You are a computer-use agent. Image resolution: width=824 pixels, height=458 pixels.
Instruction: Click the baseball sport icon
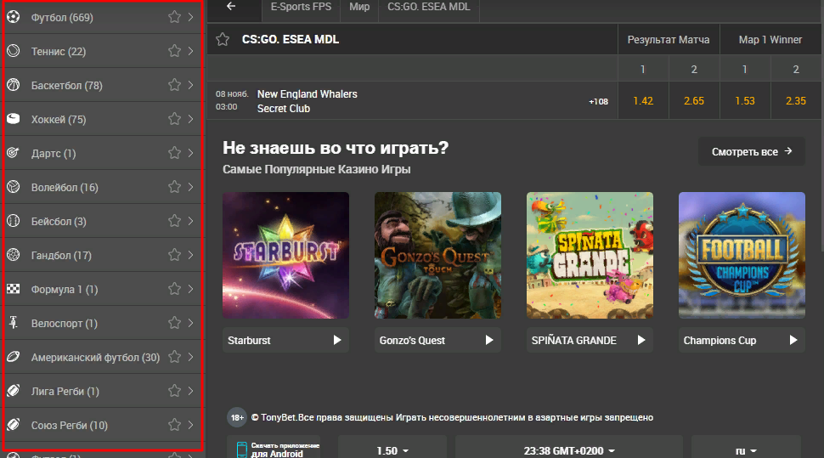tap(13, 221)
